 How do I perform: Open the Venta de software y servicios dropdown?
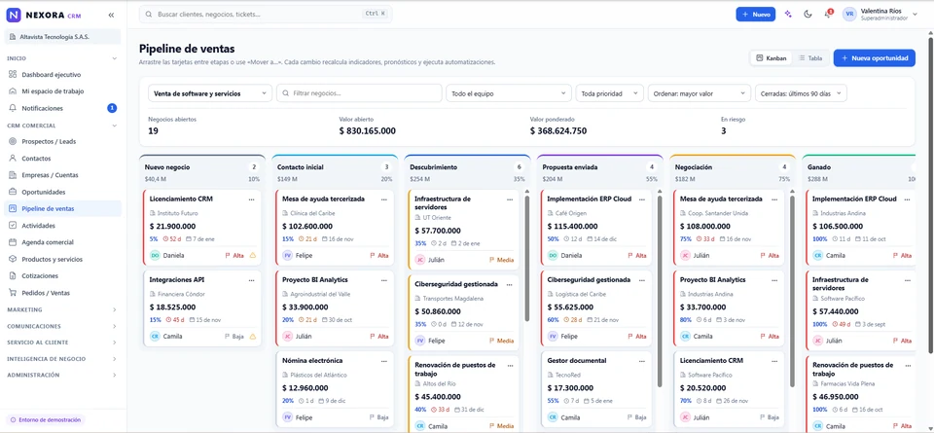point(210,92)
